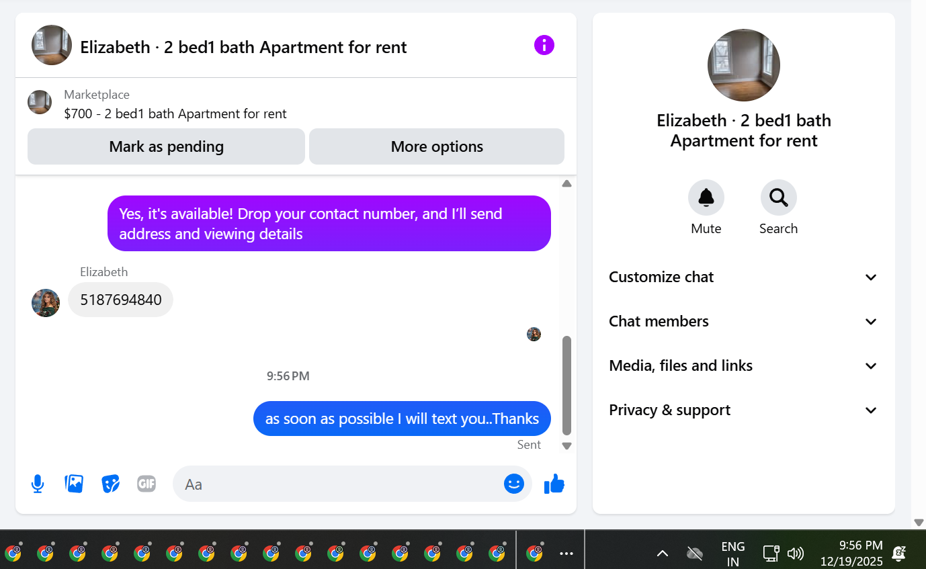Open the emoji smiley picker
926x569 pixels.
pyautogui.click(x=514, y=484)
